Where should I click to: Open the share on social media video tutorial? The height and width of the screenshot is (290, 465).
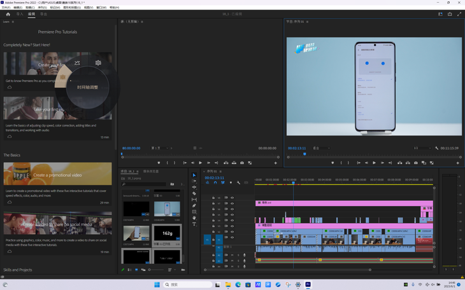click(x=57, y=223)
